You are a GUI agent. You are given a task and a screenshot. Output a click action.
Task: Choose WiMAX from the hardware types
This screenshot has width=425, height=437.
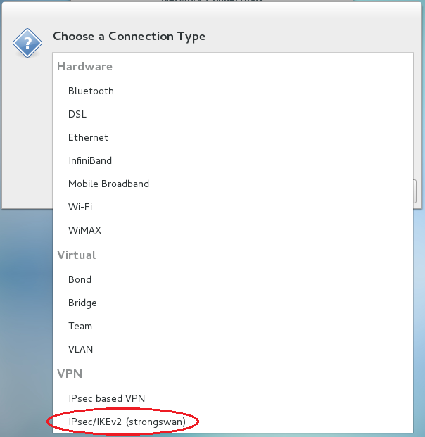point(84,230)
